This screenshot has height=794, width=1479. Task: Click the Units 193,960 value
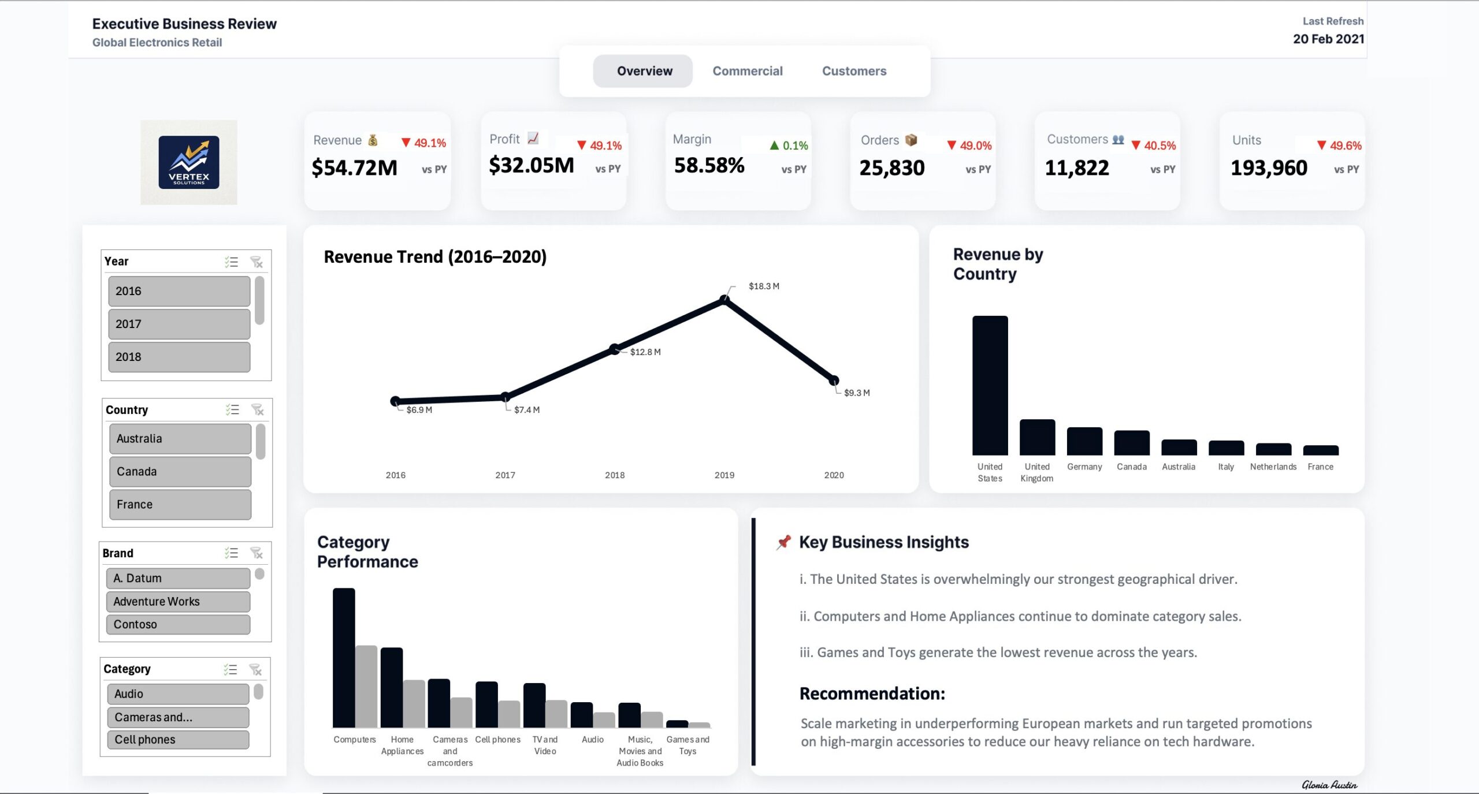(x=1269, y=168)
